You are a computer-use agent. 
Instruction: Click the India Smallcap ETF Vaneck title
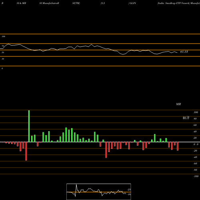[174, 3]
